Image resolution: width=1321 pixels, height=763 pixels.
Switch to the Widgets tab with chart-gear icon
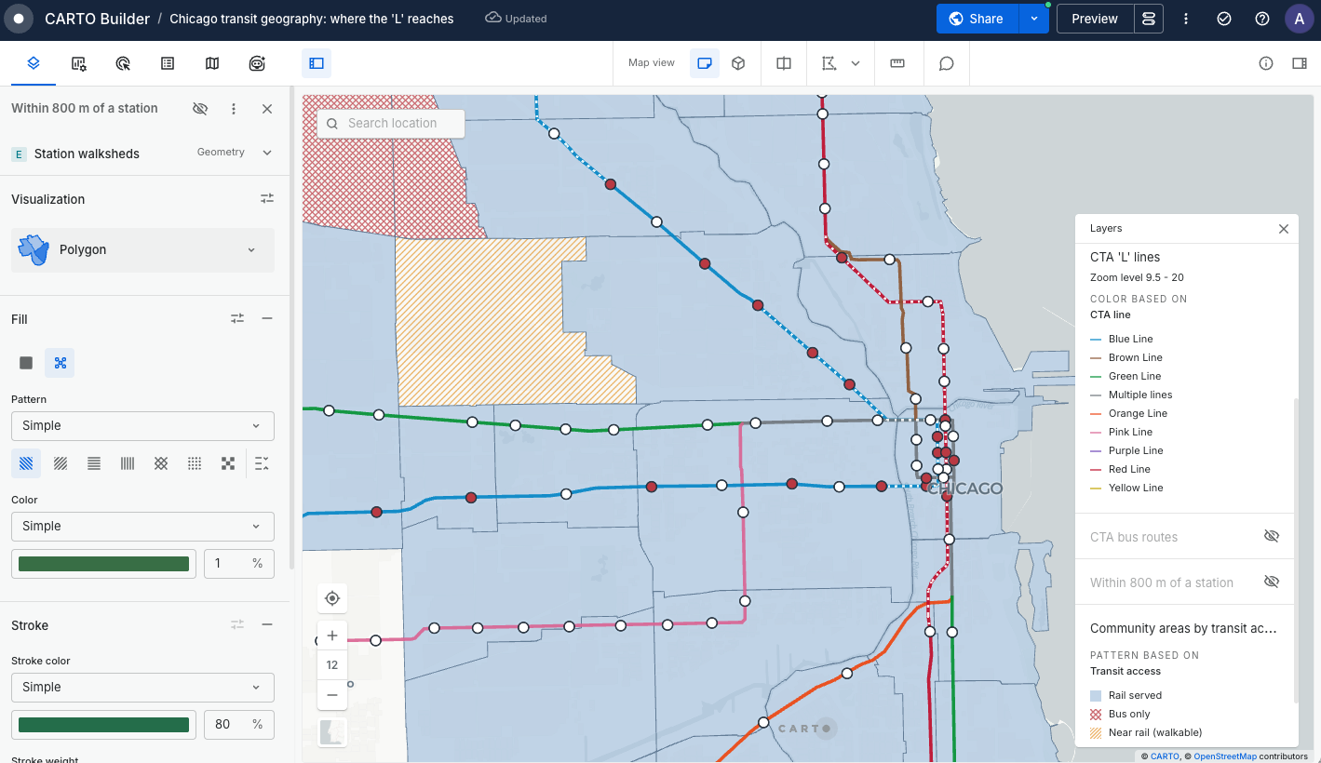click(78, 63)
